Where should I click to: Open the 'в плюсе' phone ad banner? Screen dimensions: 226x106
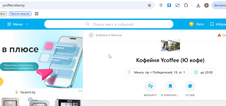(41, 59)
